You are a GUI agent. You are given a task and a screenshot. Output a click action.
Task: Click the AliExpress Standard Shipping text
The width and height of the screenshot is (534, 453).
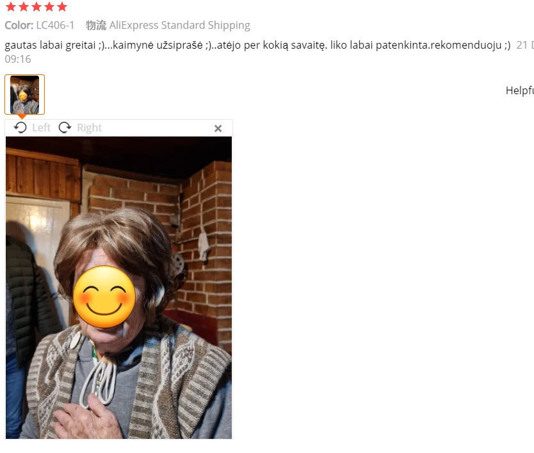pos(179,25)
